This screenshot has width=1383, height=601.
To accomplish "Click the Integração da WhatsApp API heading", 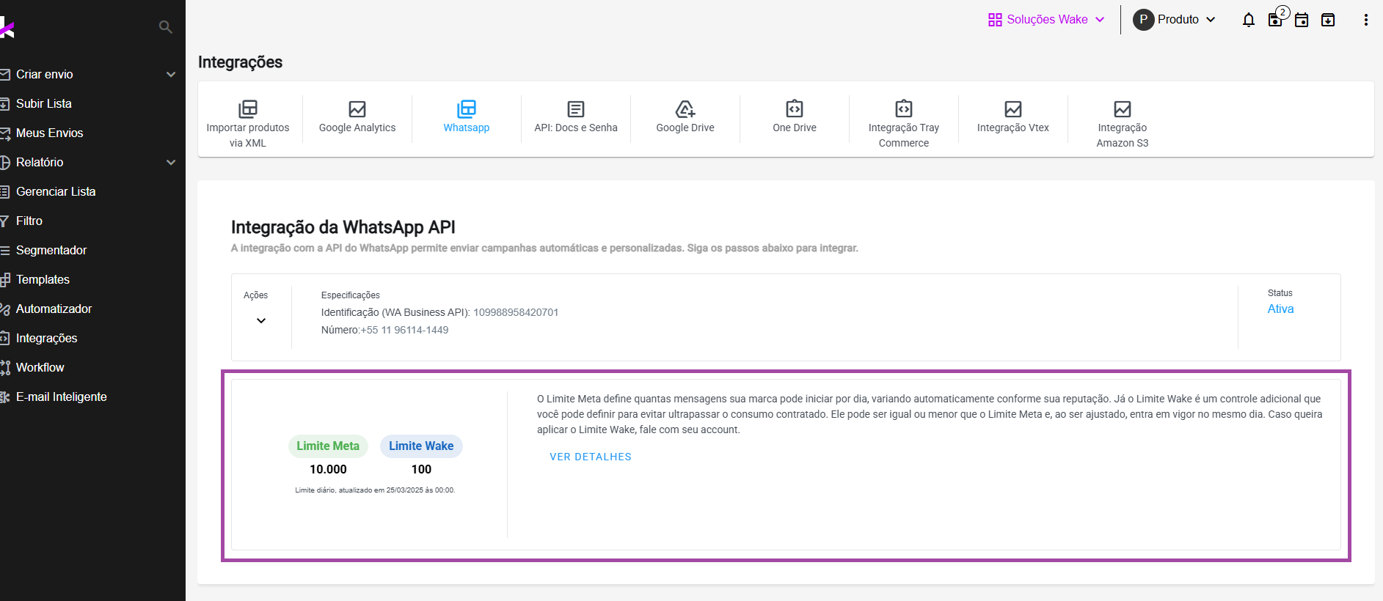I will tap(343, 227).
